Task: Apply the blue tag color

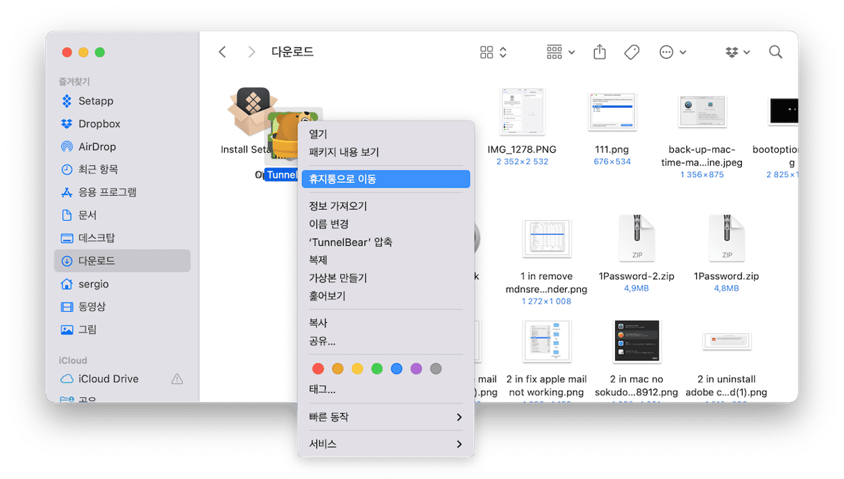Action: (x=396, y=369)
